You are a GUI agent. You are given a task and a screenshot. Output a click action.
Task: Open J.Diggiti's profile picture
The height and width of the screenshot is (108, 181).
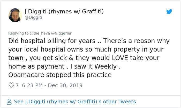click(x=15, y=15)
